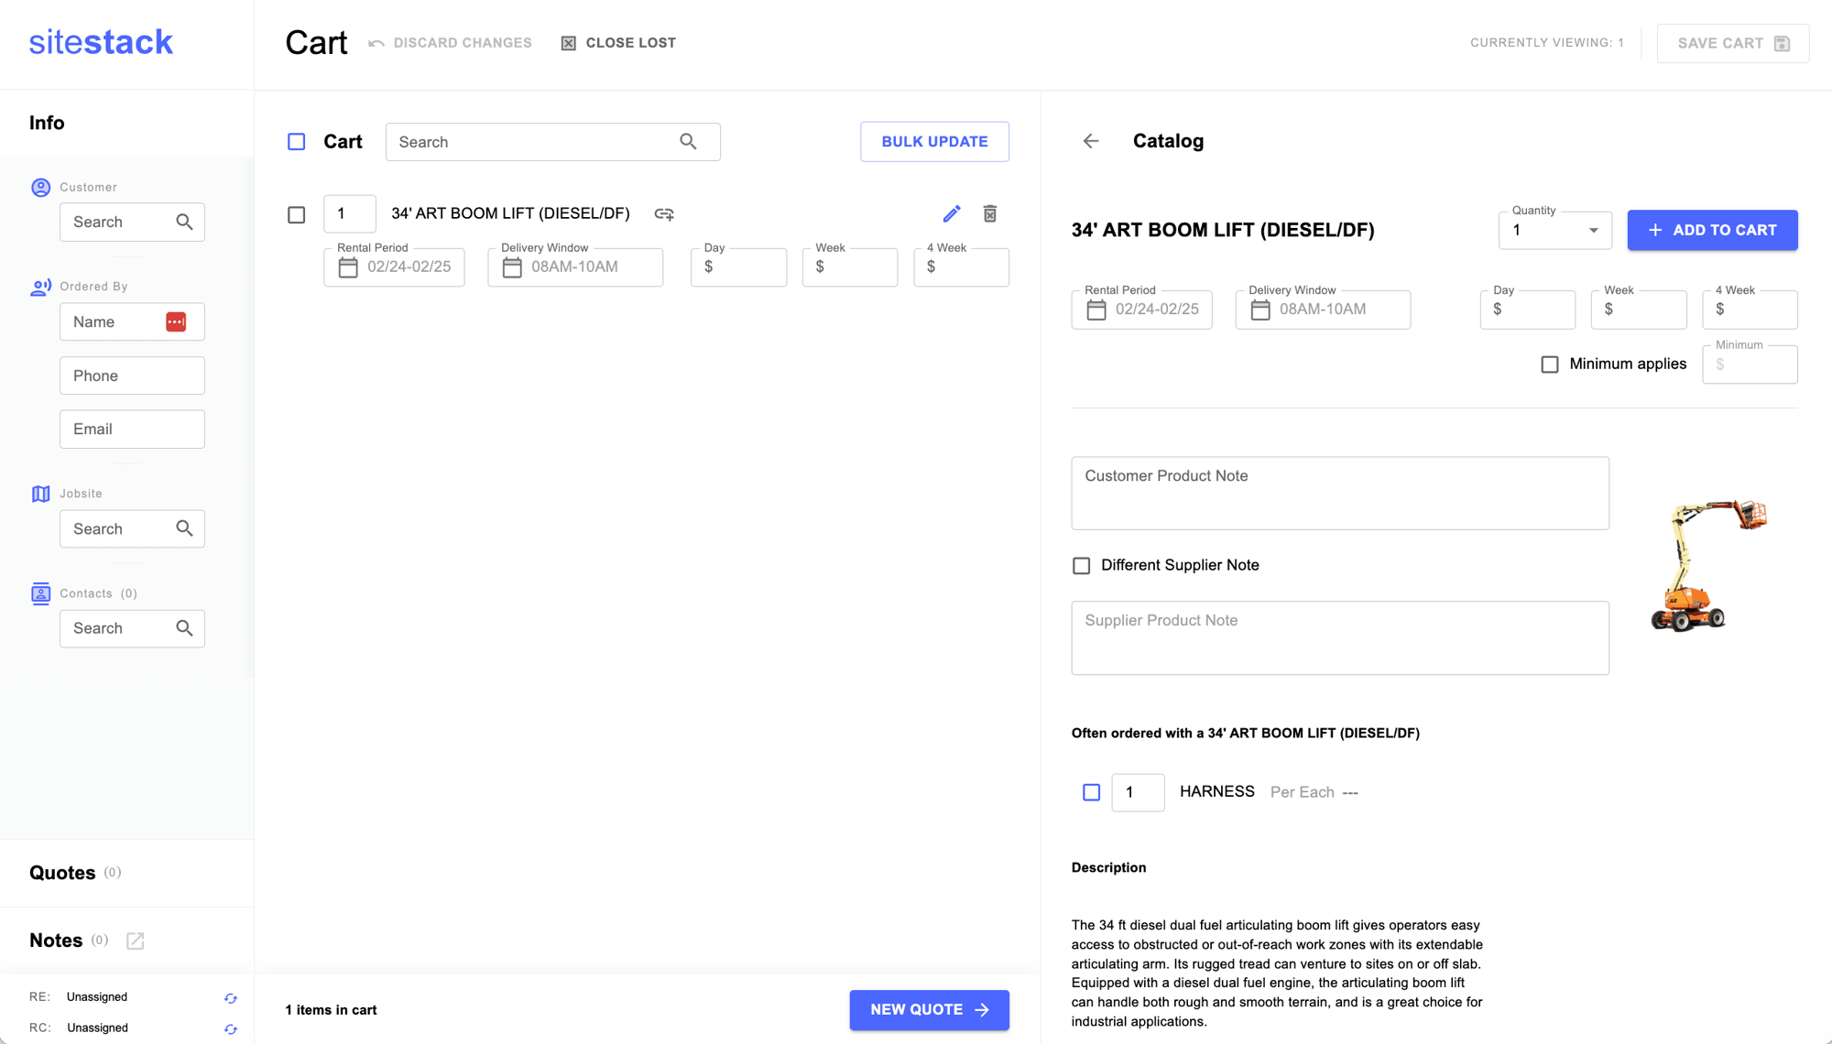Click the back arrow next to Catalog
This screenshot has width=1832, height=1044.
(1091, 141)
